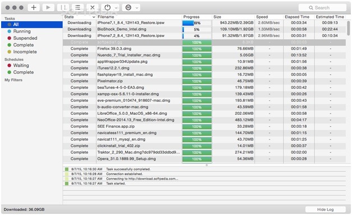Sort by the Size column header
This screenshot has height=215, width=352.
point(233,17)
